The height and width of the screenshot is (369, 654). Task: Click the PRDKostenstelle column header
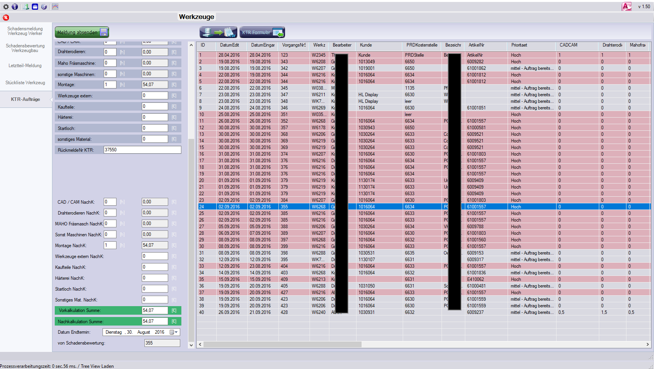(x=422, y=45)
